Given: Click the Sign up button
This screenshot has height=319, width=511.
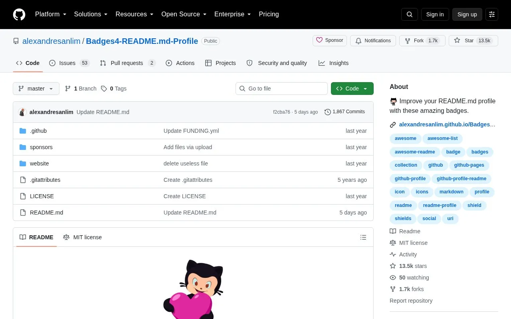Looking at the screenshot, I should (467, 14).
